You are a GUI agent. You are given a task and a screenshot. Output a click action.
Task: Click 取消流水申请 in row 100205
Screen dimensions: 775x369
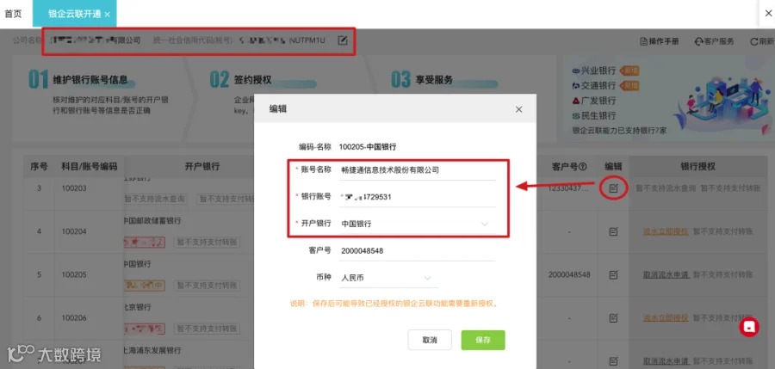click(x=666, y=274)
